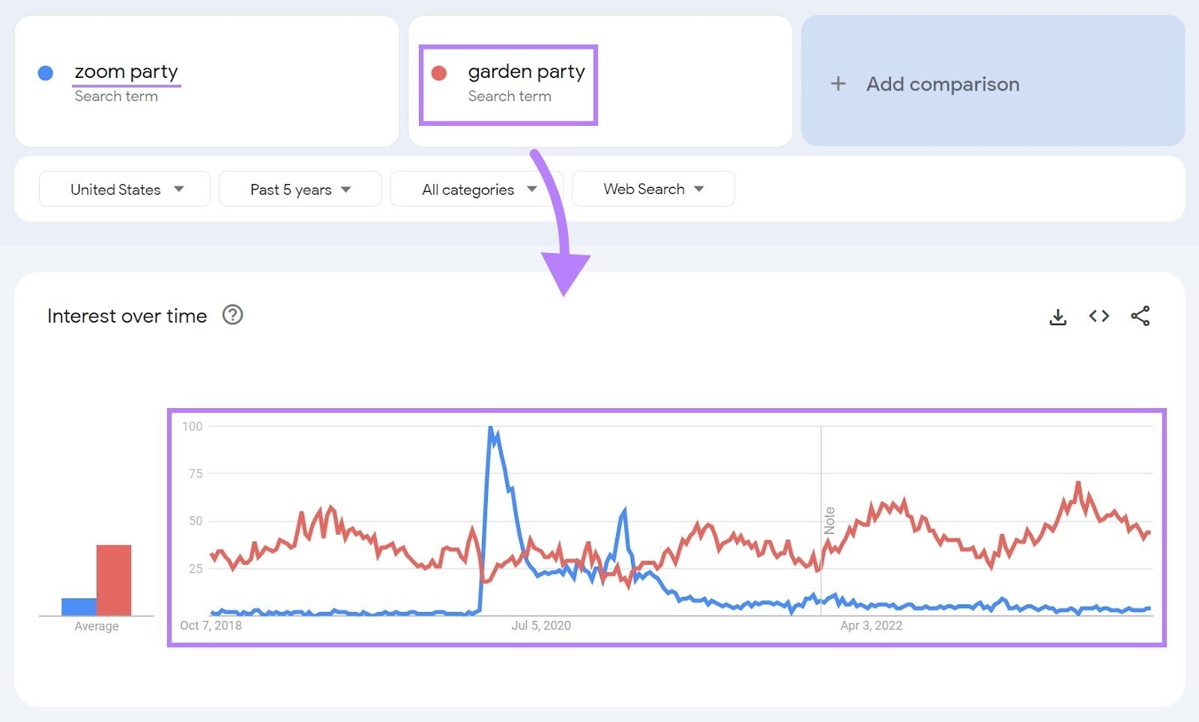Click the Average label under the bars
Image resolution: width=1199 pixels, height=722 pixels.
point(96,625)
